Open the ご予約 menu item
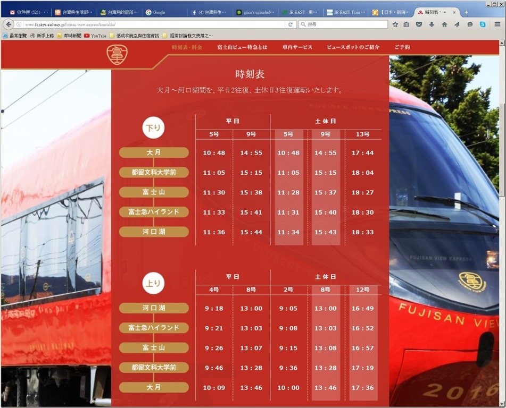 (402, 47)
